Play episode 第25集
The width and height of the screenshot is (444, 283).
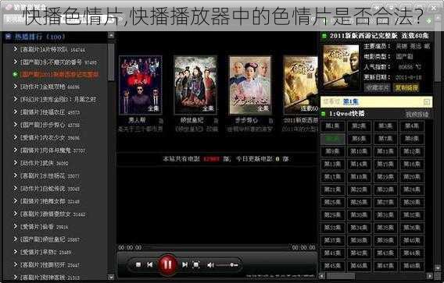[x=332, y=202]
